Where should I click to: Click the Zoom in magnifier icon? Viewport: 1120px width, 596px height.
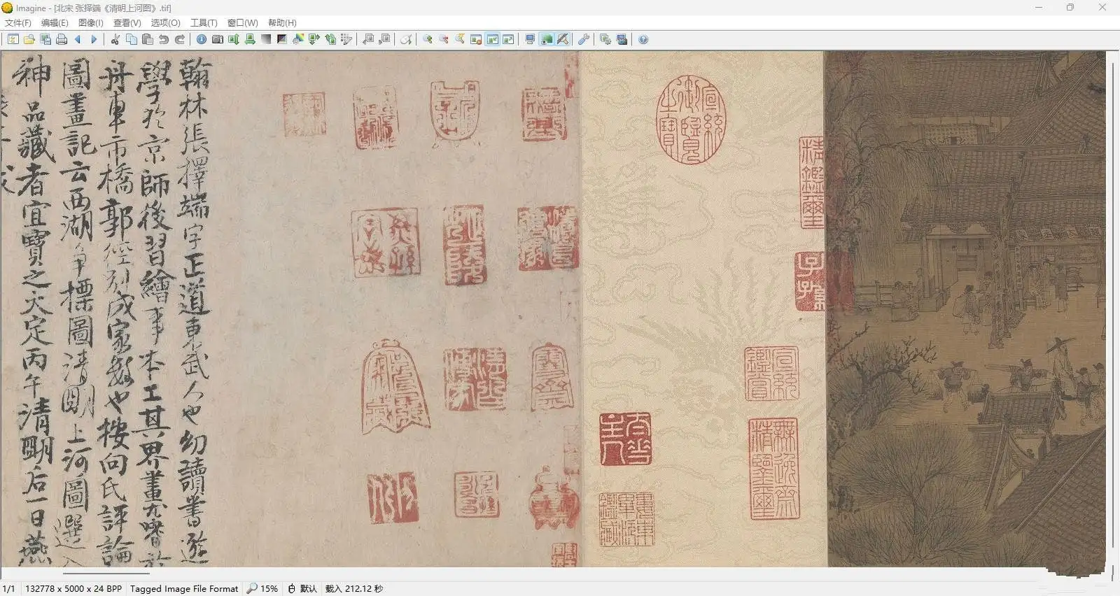tap(428, 39)
